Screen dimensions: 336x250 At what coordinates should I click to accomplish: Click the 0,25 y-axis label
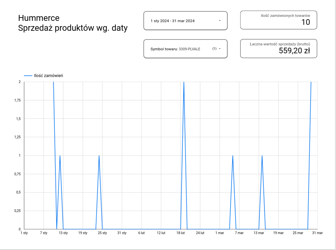[x=18, y=211]
